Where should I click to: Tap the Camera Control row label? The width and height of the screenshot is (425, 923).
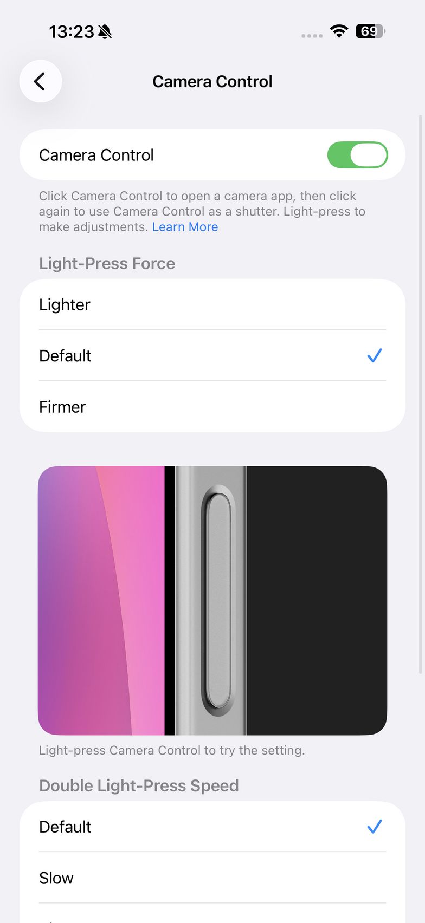tap(96, 155)
